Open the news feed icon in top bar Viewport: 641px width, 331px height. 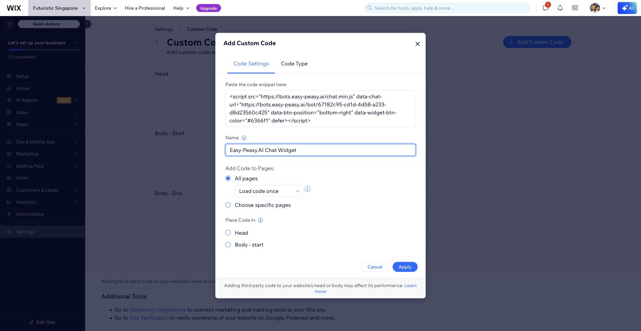(575, 8)
